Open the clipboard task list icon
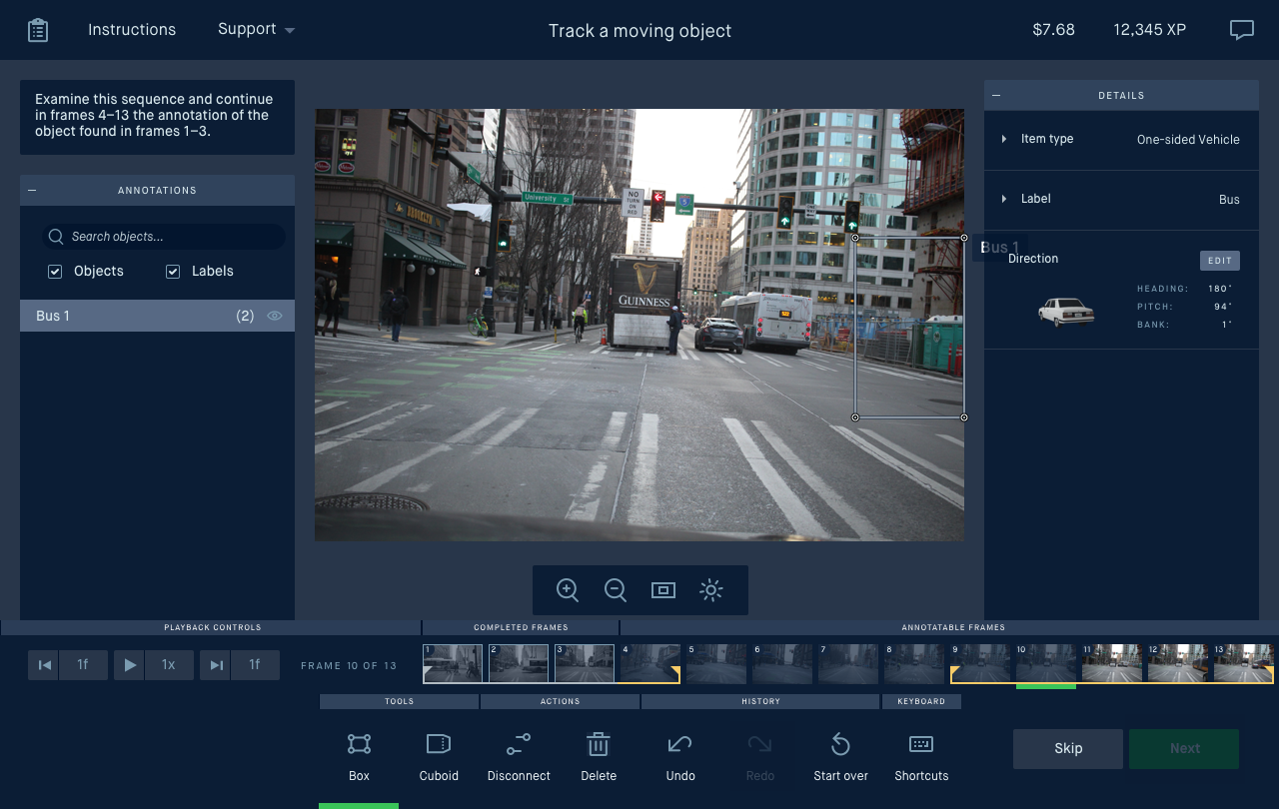1279x809 pixels. (38, 30)
